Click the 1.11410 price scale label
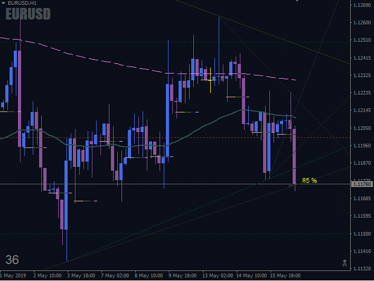This screenshot has height=281, width=374. point(362,251)
